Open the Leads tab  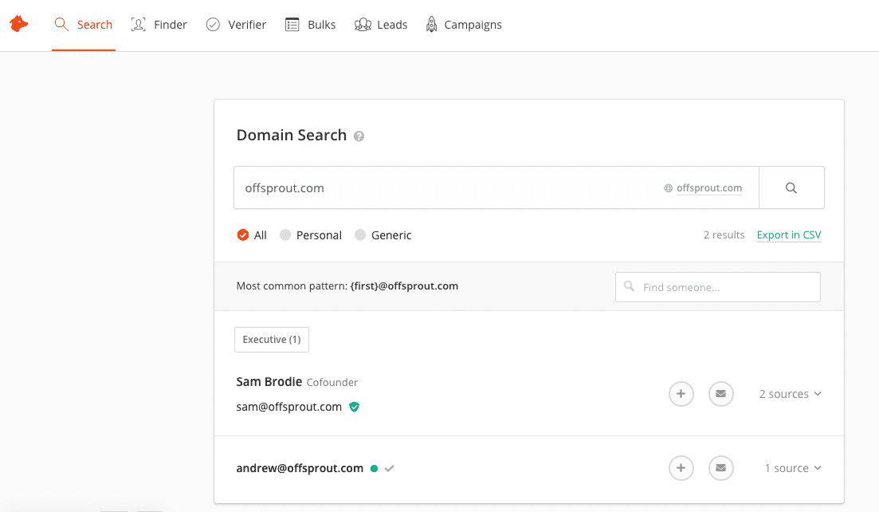(381, 25)
